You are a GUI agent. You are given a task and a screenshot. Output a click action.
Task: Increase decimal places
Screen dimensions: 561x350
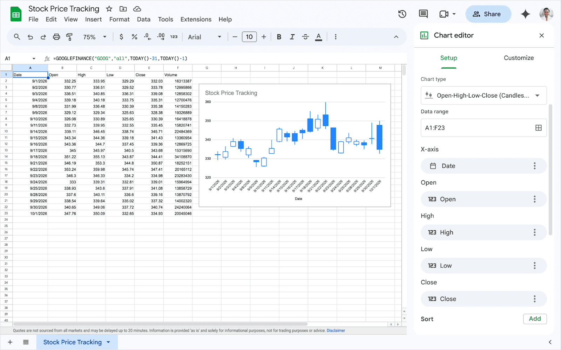click(x=161, y=37)
